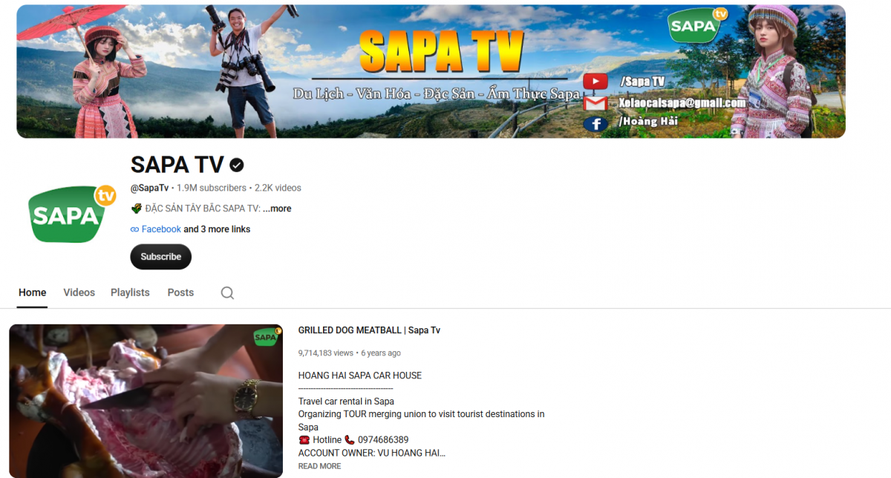The width and height of the screenshot is (891, 478).
Task: Click the 'HOANG HAI SAPA CAR HOUSE' line
Action: pos(360,376)
